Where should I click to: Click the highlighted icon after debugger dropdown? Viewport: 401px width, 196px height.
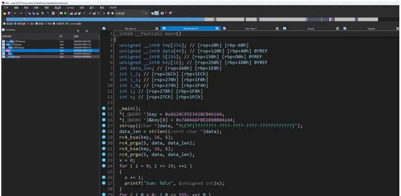coord(156,13)
